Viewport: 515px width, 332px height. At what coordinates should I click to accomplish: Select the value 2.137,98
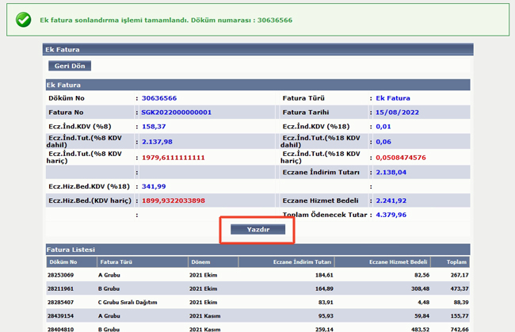[x=157, y=142]
